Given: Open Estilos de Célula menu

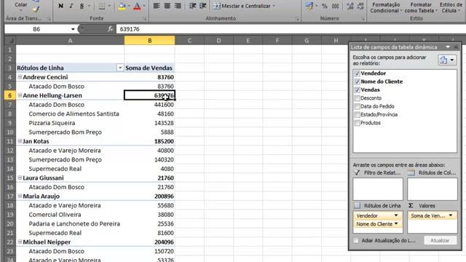Looking at the screenshot, I should [x=451, y=7].
